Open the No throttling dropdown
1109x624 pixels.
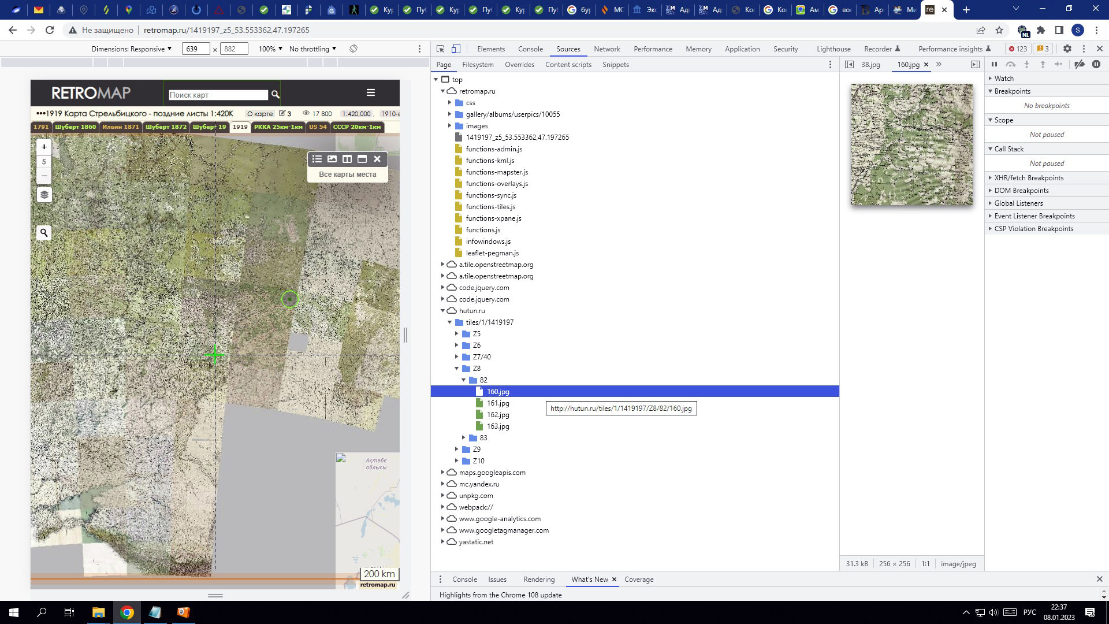[x=312, y=49]
